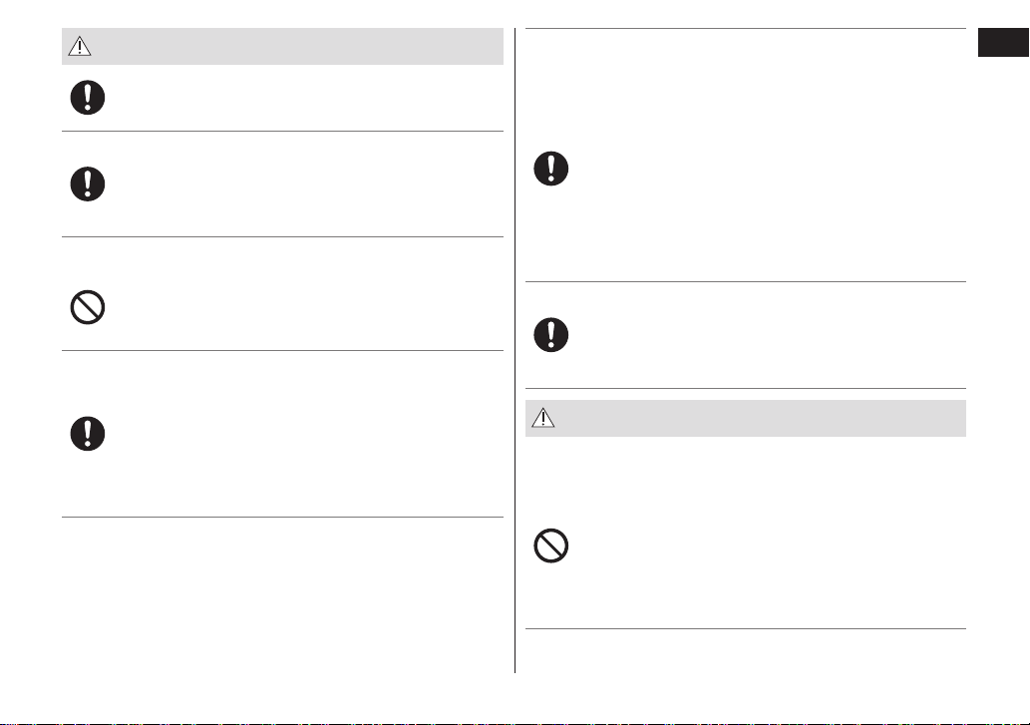Select the black page tab in the corner

tap(1003, 43)
